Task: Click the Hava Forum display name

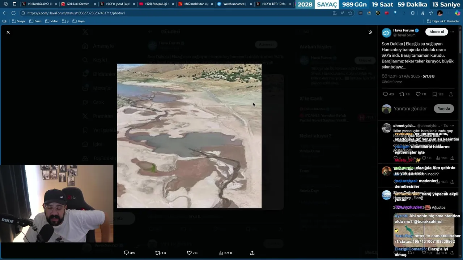Action: [403, 30]
